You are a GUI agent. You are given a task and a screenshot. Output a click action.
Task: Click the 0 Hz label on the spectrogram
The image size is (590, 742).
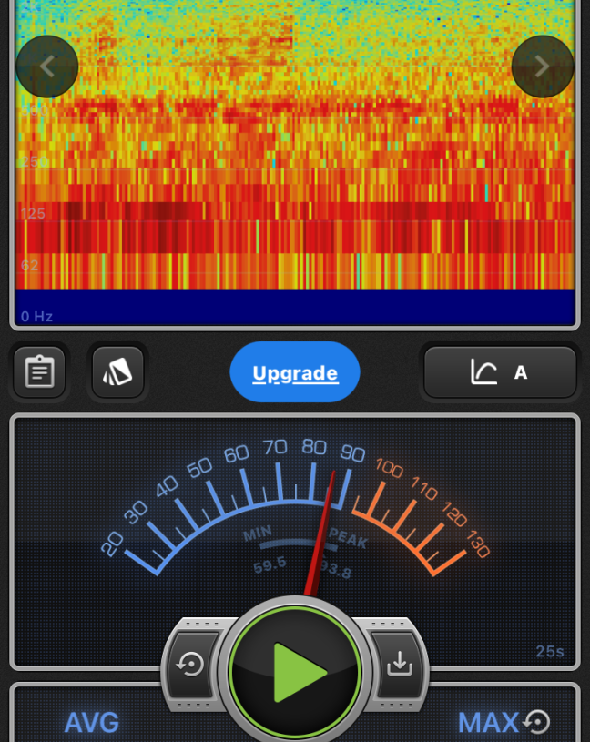[37, 317]
